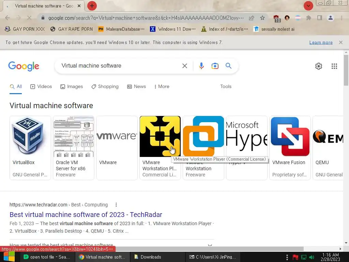Image resolution: width=349 pixels, height=262 pixels.
Task: Open the red flag Action Center tray icon
Action: click(x=295, y=257)
